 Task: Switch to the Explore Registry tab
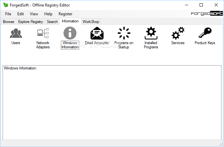31,22
